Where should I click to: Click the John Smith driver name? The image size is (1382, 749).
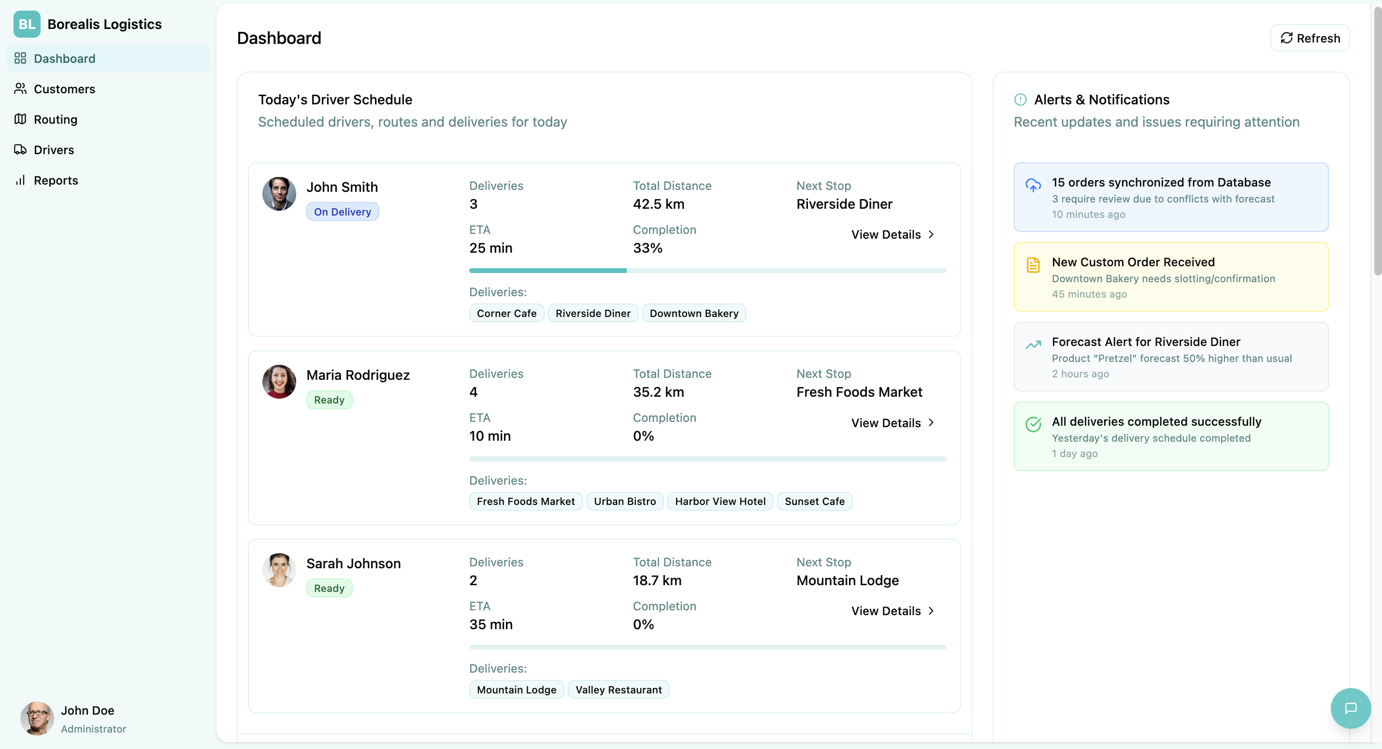click(342, 187)
